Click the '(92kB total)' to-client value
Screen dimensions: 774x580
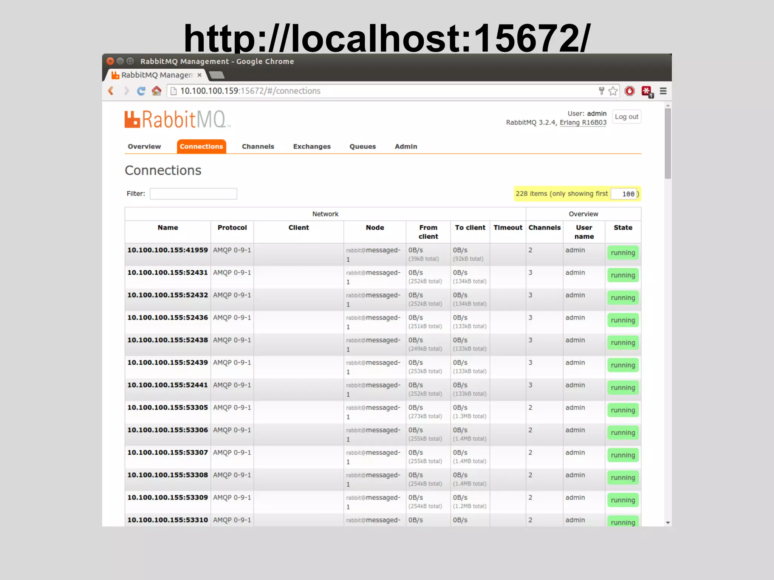468,259
